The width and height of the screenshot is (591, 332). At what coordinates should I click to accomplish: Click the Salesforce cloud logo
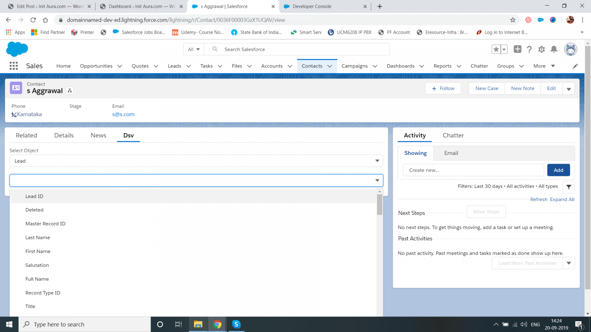17,49
